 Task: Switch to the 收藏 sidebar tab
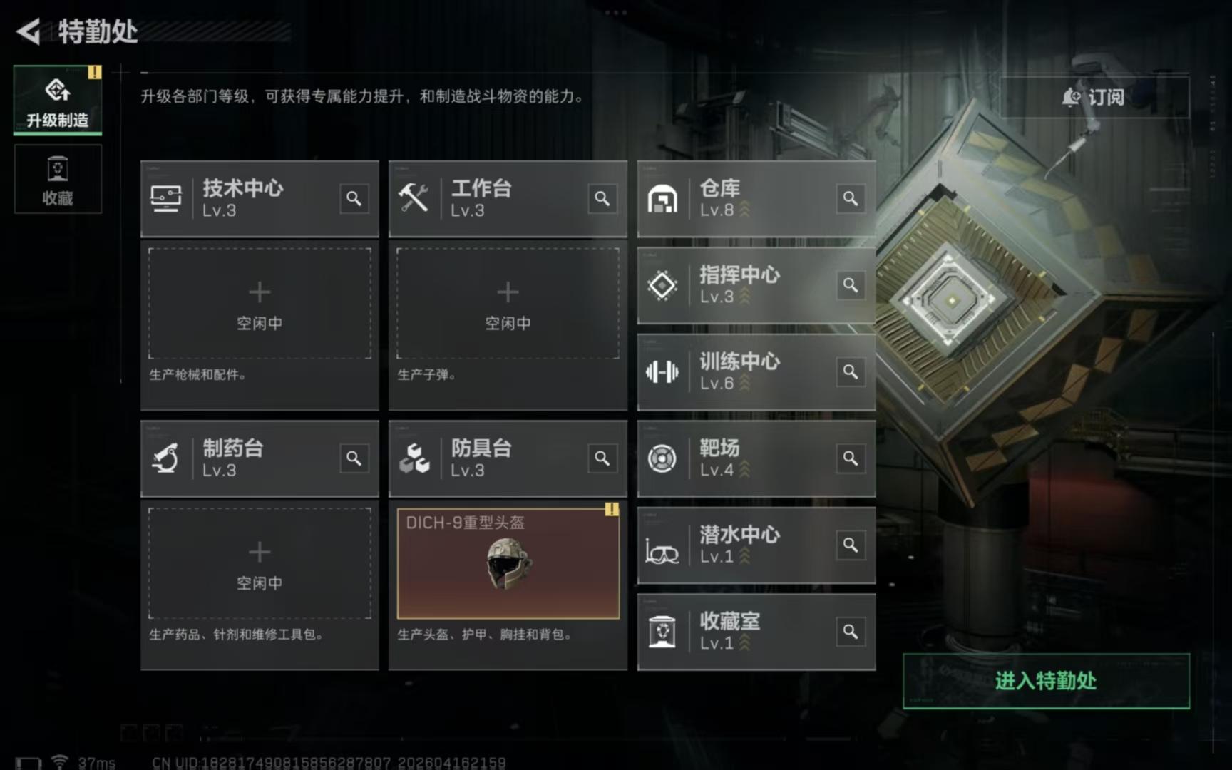pos(58,180)
